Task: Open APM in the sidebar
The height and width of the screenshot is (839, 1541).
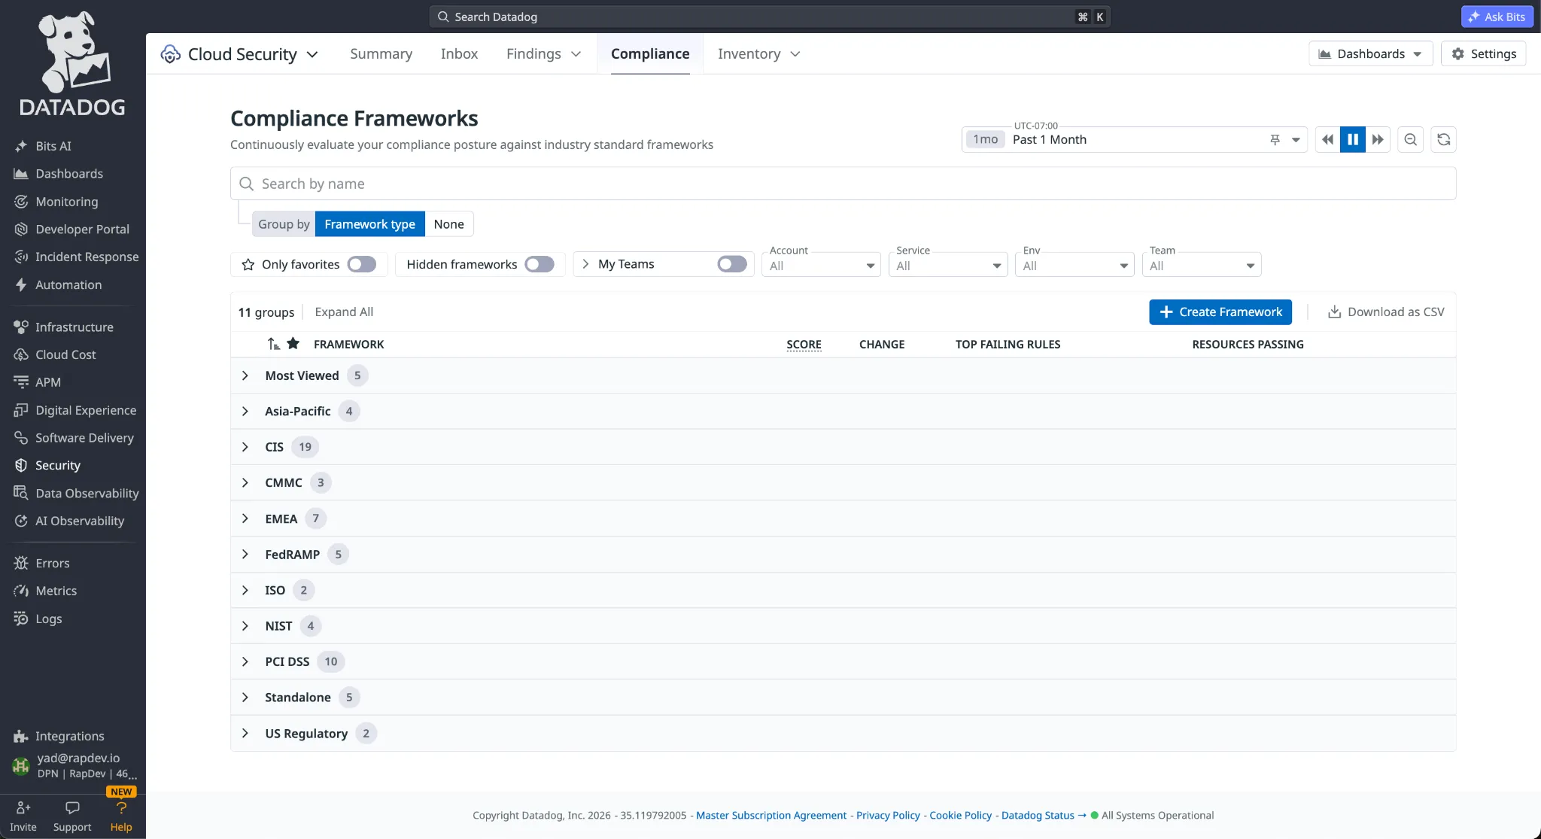Action: pos(37,382)
